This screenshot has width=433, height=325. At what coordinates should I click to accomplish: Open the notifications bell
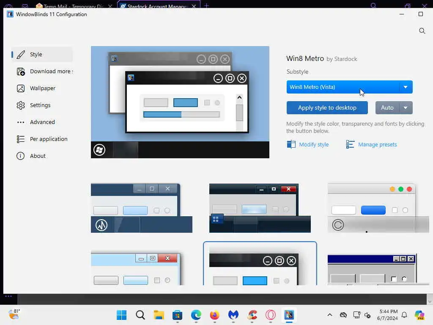click(x=404, y=315)
